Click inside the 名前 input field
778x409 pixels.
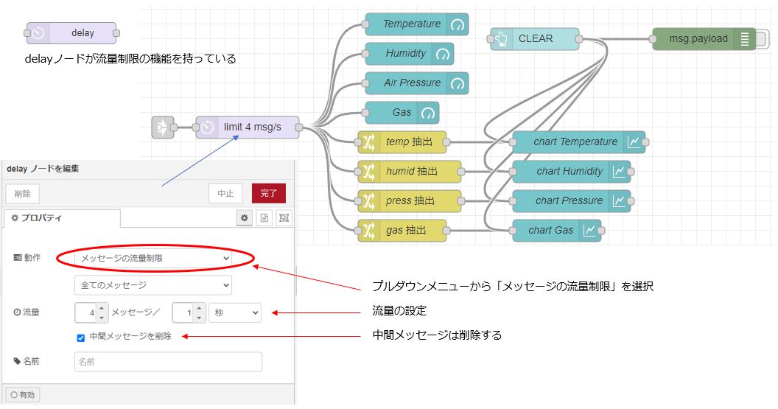(x=168, y=362)
